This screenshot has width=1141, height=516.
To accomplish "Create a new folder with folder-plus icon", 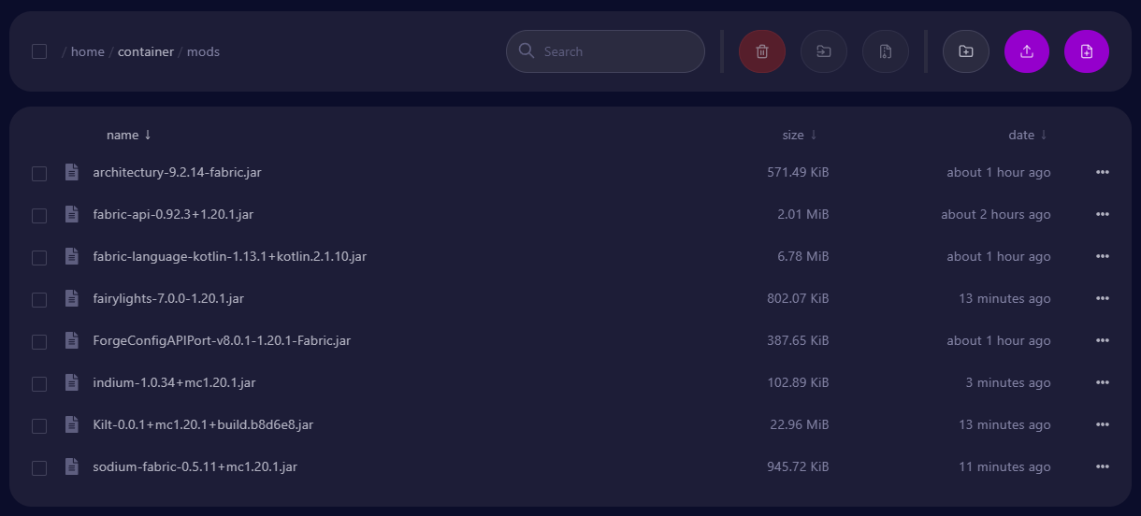I will (x=966, y=51).
